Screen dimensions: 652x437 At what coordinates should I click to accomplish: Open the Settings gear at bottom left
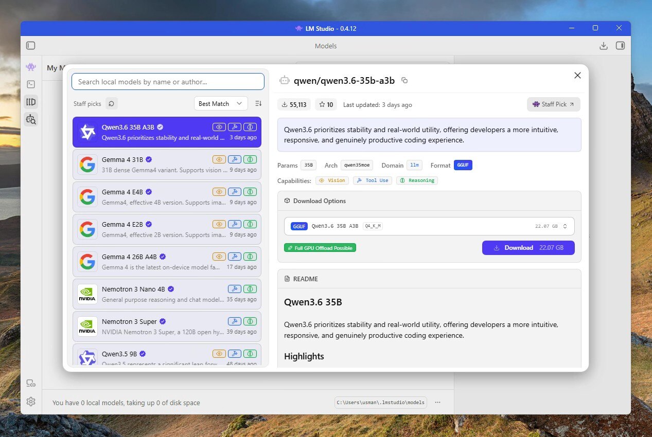(30, 402)
